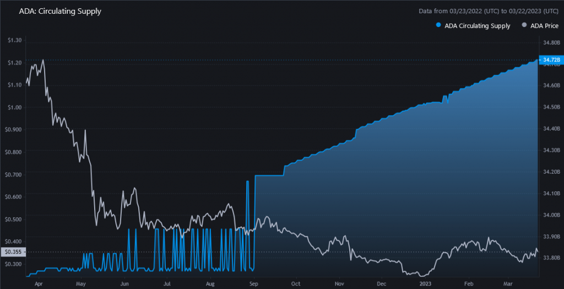The image size is (564, 289).
Task: Click the $0.500 price axis label
Action: coord(14,219)
